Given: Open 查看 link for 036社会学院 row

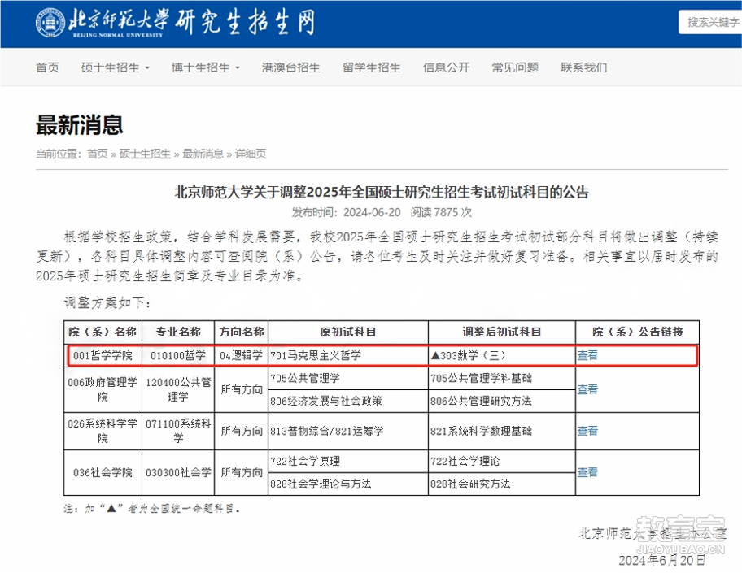Looking at the screenshot, I should tap(587, 472).
